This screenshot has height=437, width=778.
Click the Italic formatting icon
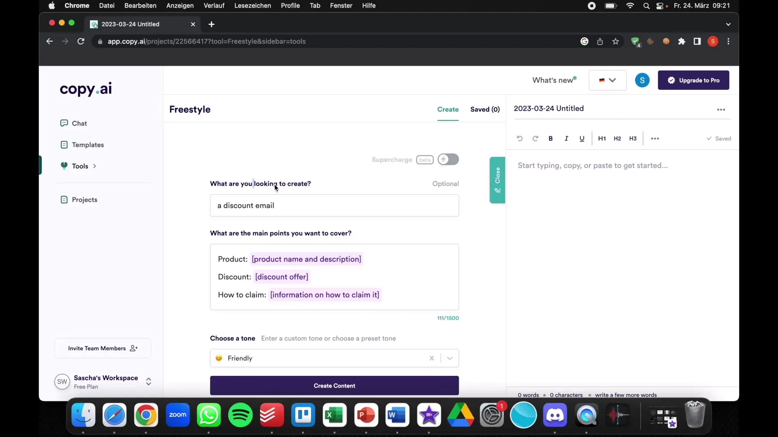[x=566, y=138]
